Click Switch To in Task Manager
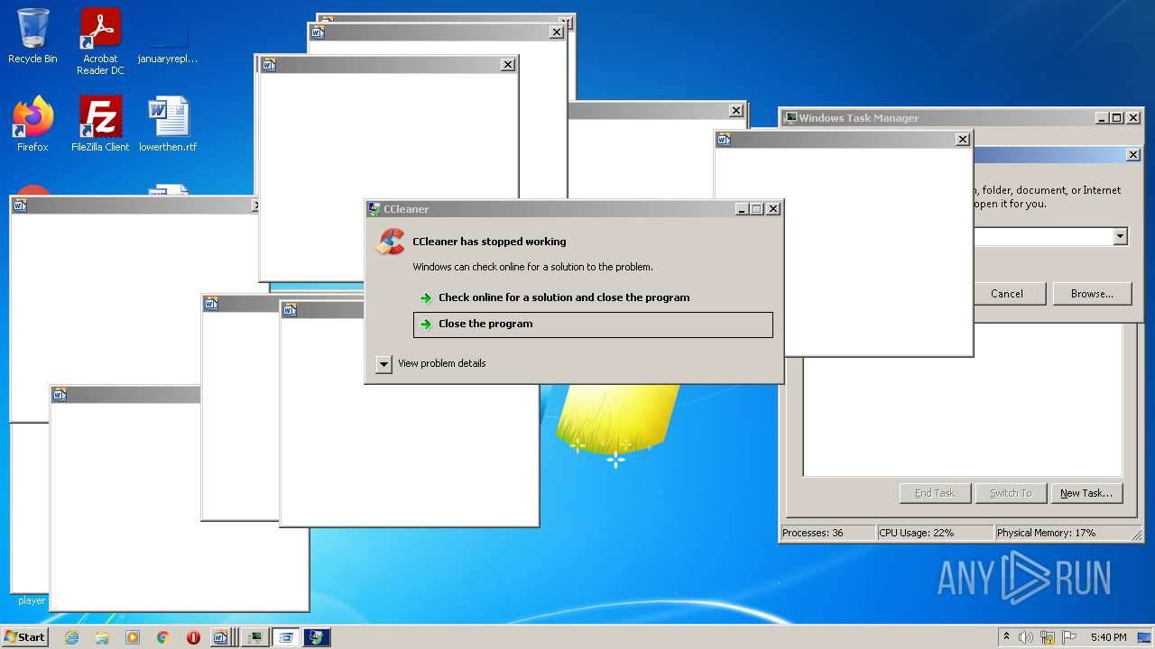 (x=1011, y=493)
